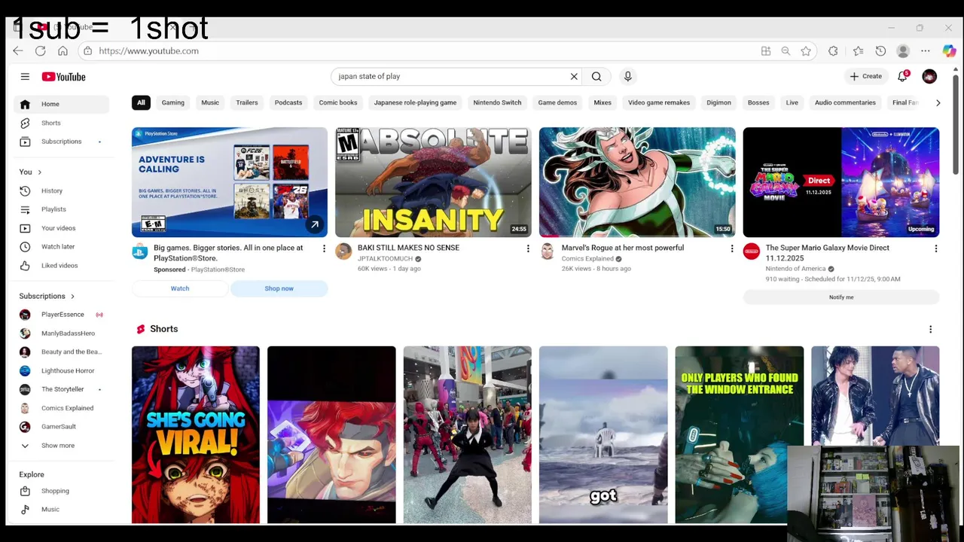Open Subscriptions in sidebar
The width and height of the screenshot is (964, 542).
click(62, 142)
